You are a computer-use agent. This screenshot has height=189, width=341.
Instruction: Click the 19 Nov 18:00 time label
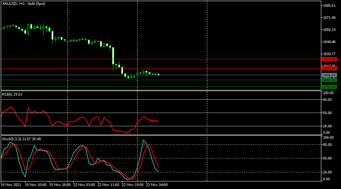(60, 185)
